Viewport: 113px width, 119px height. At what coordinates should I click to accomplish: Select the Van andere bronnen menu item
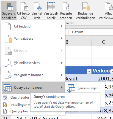click(33, 75)
